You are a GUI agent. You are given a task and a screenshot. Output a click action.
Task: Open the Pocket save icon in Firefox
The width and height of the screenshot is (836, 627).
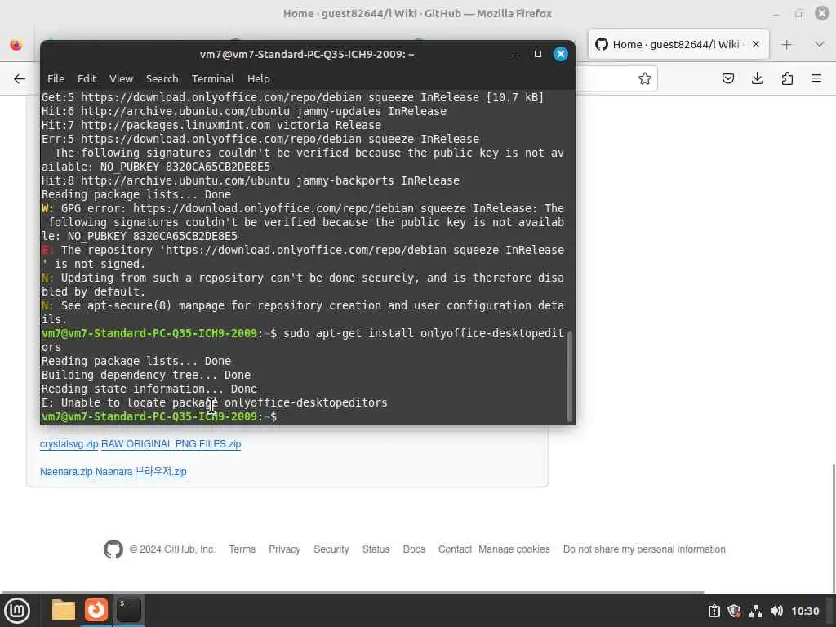pos(727,79)
